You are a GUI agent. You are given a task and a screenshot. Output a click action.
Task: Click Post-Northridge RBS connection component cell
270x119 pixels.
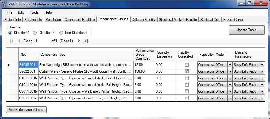tap(86, 65)
